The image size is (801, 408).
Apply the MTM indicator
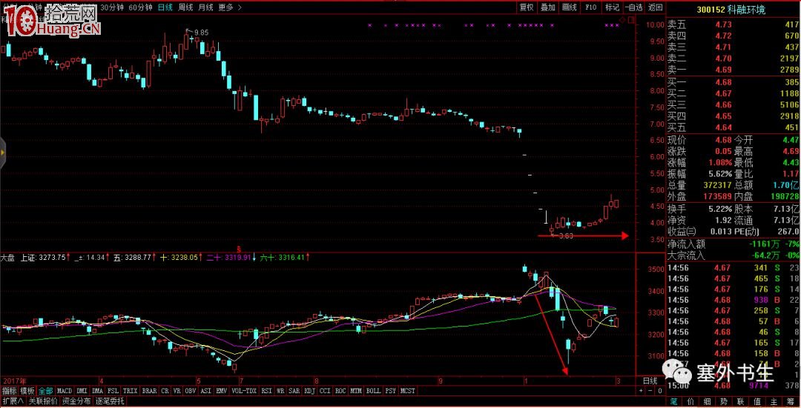[356, 391]
